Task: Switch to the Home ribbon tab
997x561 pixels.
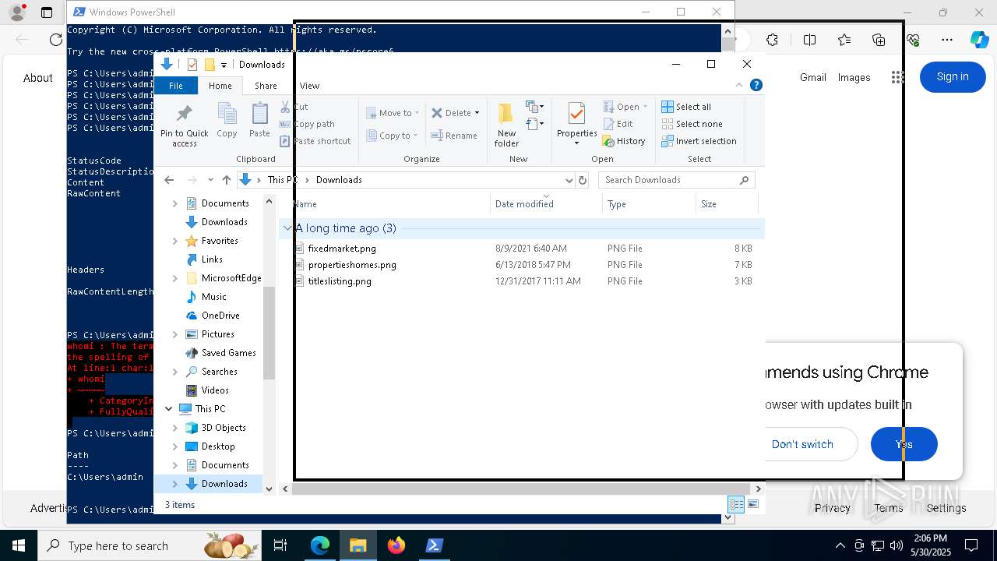Action: [220, 86]
